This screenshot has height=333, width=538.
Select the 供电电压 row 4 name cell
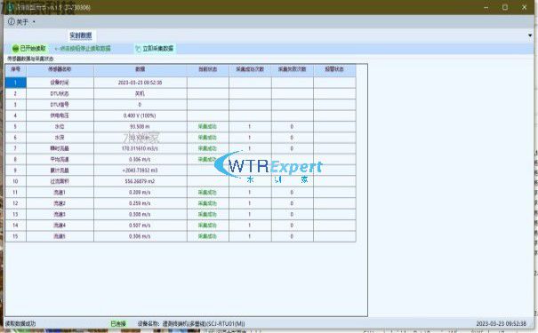pyautogui.click(x=60, y=115)
